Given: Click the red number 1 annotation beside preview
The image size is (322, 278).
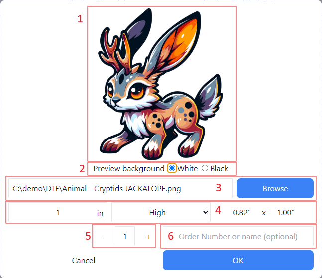Looking at the screenshot, I should 80,19.
